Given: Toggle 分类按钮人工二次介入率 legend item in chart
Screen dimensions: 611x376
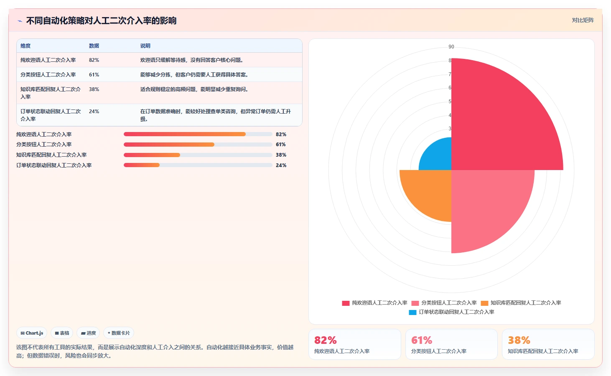Looking at the screenshot, I should [x=444, y=303].
